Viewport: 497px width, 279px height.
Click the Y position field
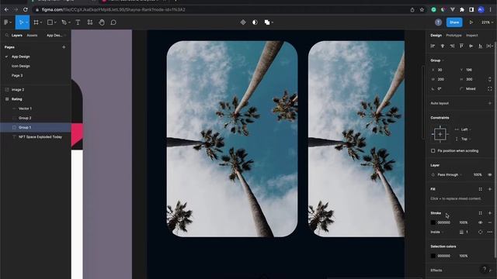point(471,70)
